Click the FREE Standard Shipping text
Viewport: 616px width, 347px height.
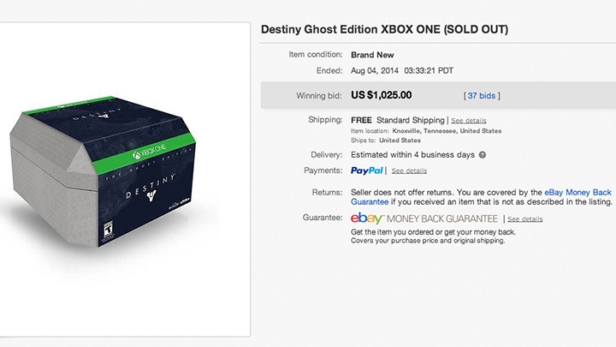point(398,121)
